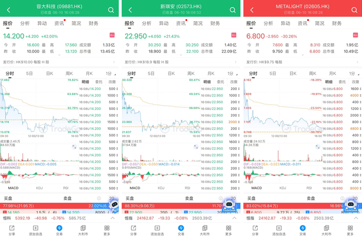Image resolution: width=362 pixels, height=240 pixels.
Task: Tap the red ALL badge on METALIGHT panel
Action: pyautogui.click(x=355, y=35)
